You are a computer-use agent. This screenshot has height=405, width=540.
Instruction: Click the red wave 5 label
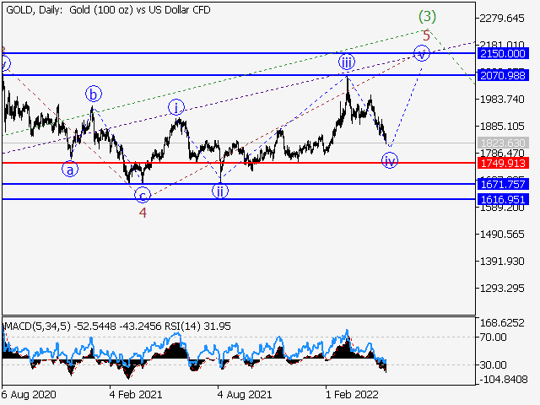(426, 35)
